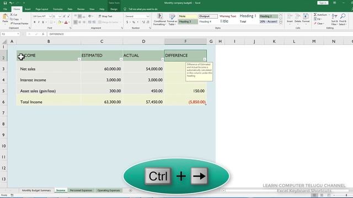
Task: Open the Formulas ribbon tab
Action: (58, 9)
